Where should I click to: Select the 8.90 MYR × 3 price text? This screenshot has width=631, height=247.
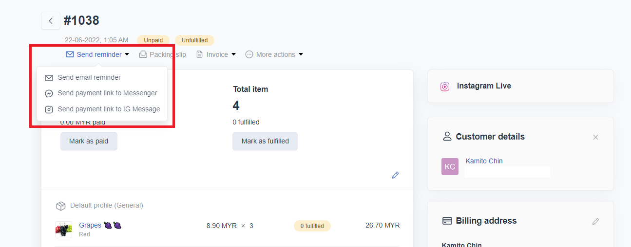coord(230,226)
